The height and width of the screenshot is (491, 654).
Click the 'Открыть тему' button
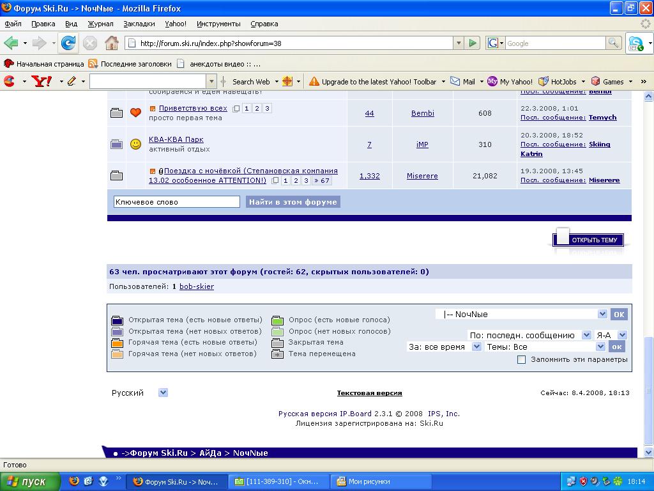pos(588,240)
